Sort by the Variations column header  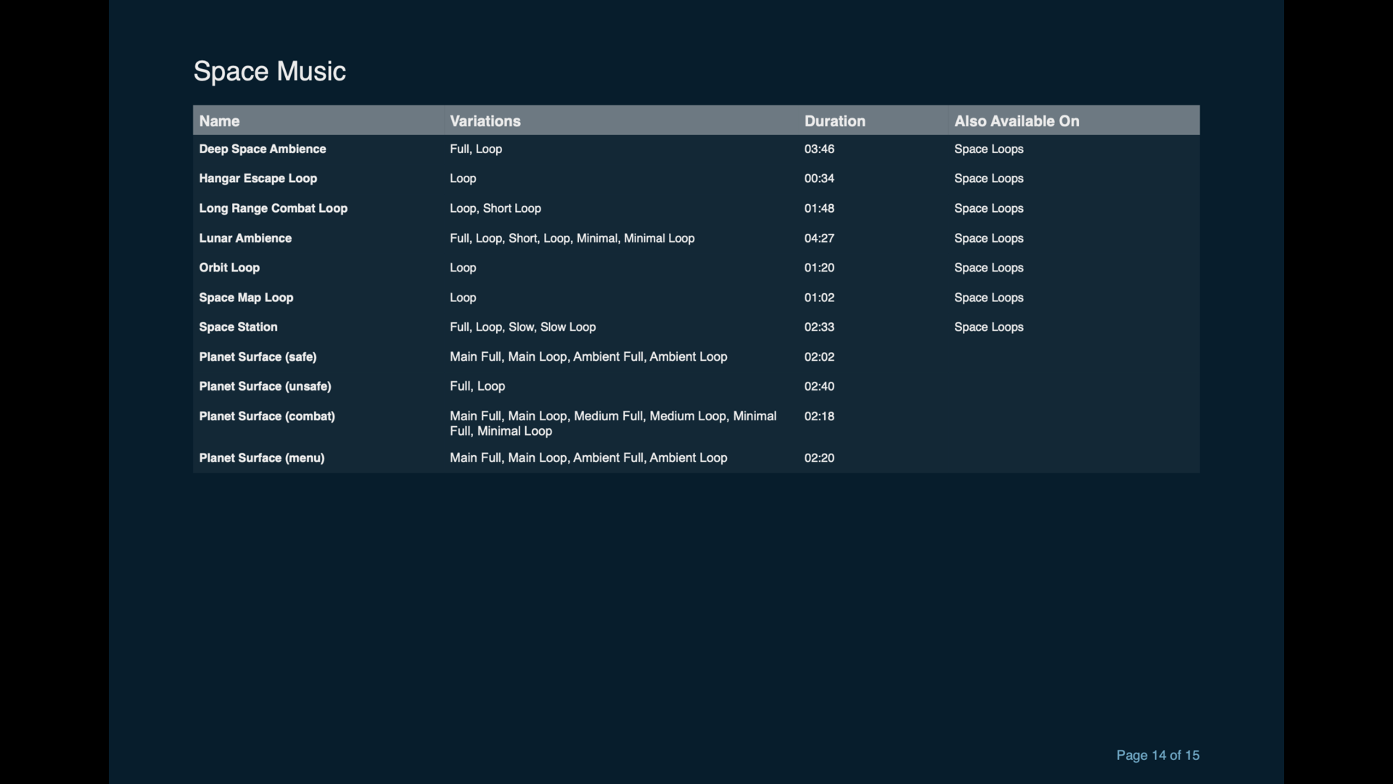pos(485,121)
